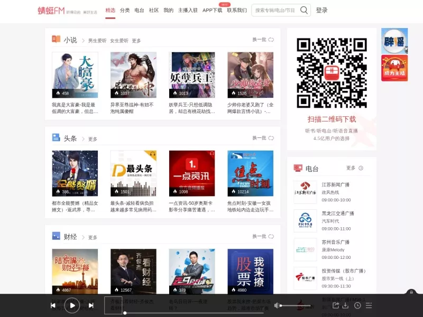The height and width of the screenshot is (317, 423).
Task: Click the 江苏新闻广播 station logo
Action: 305,192
